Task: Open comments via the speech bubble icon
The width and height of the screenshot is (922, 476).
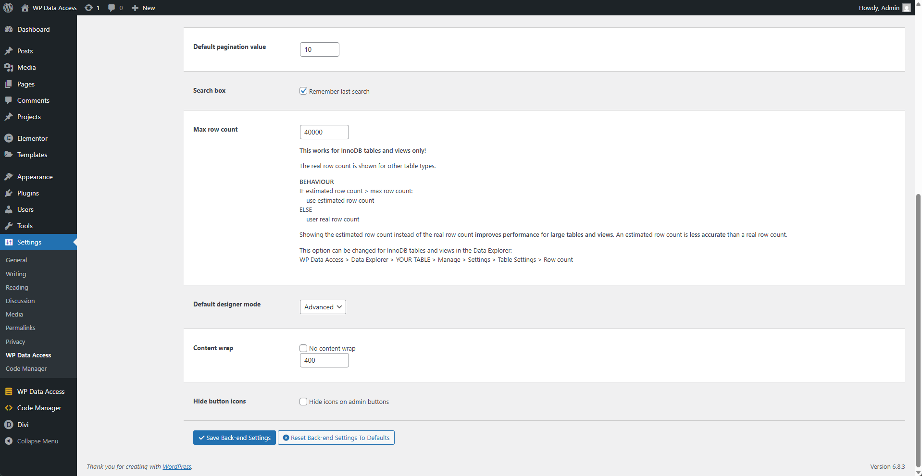Action: (114, 8)
